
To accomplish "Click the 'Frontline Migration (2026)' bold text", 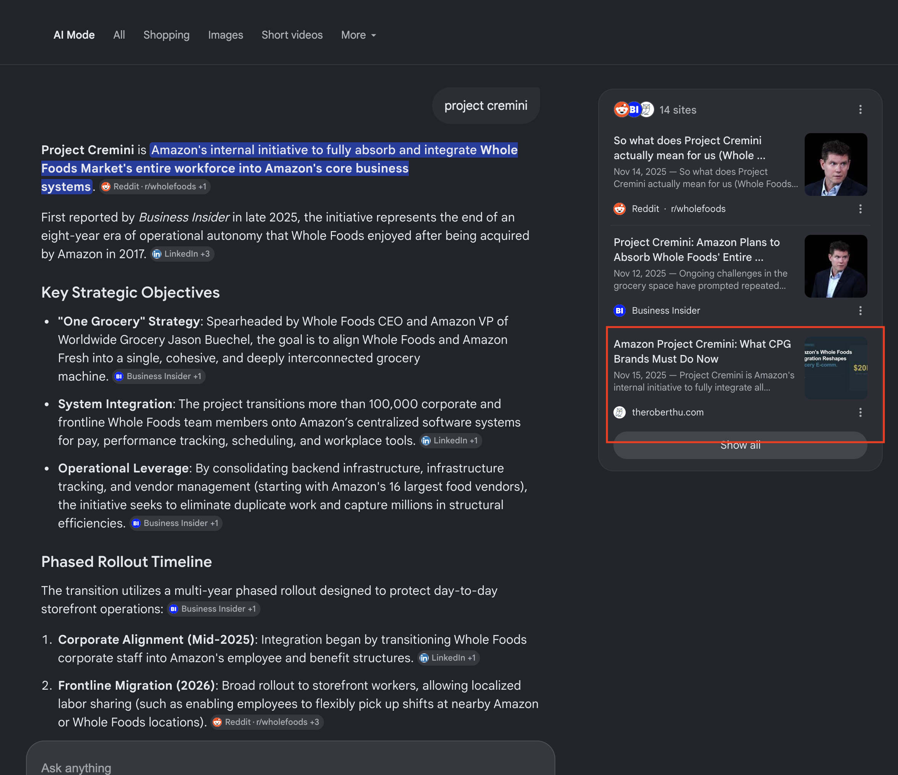I will coord(137,685).
